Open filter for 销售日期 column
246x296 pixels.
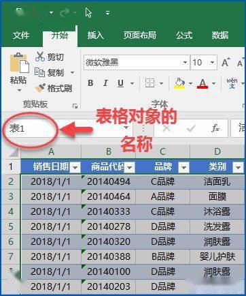coord(75,168)
